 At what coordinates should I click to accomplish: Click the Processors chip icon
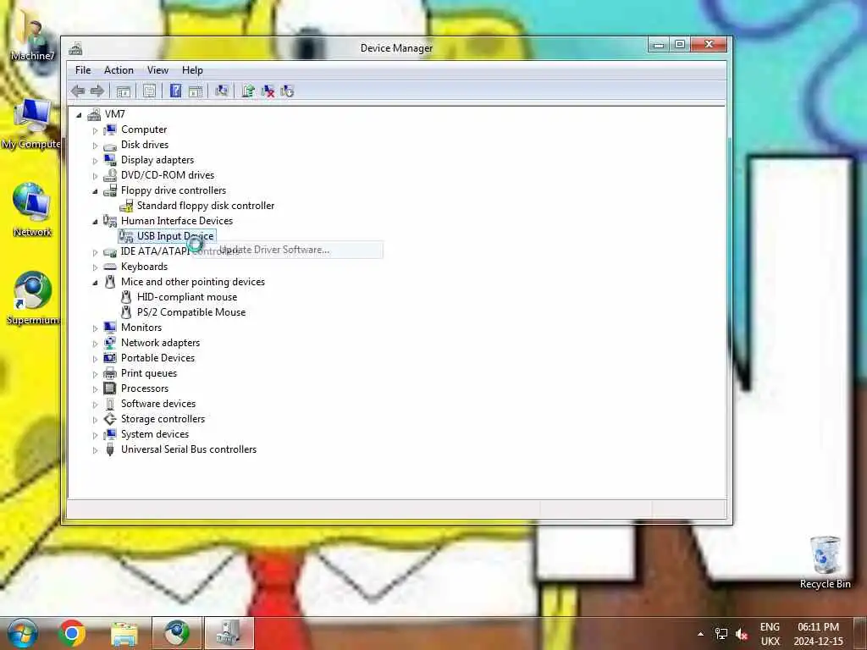[110, 388]
